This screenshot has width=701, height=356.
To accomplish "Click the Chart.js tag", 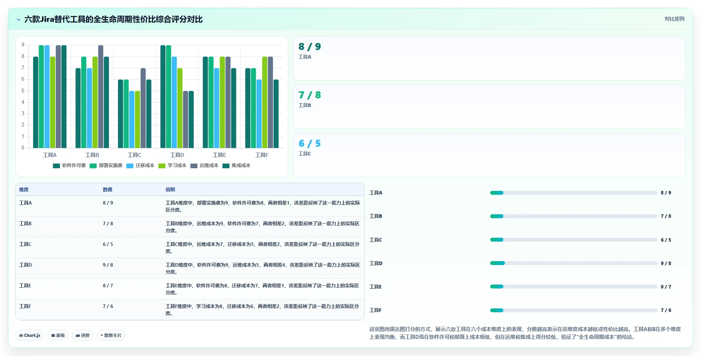I will [x=30, y=335].
